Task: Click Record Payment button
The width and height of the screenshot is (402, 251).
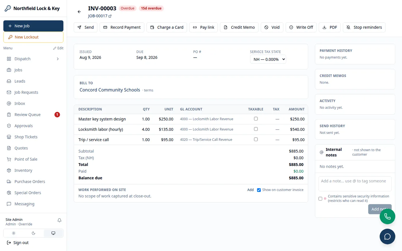Action: [122, 27]
